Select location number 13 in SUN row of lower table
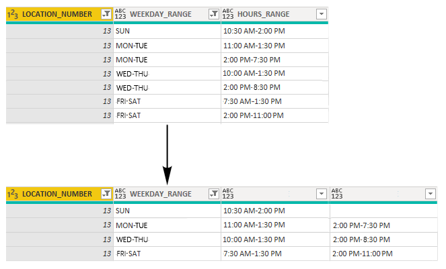446x269 pixels. [x=60, y=211]
